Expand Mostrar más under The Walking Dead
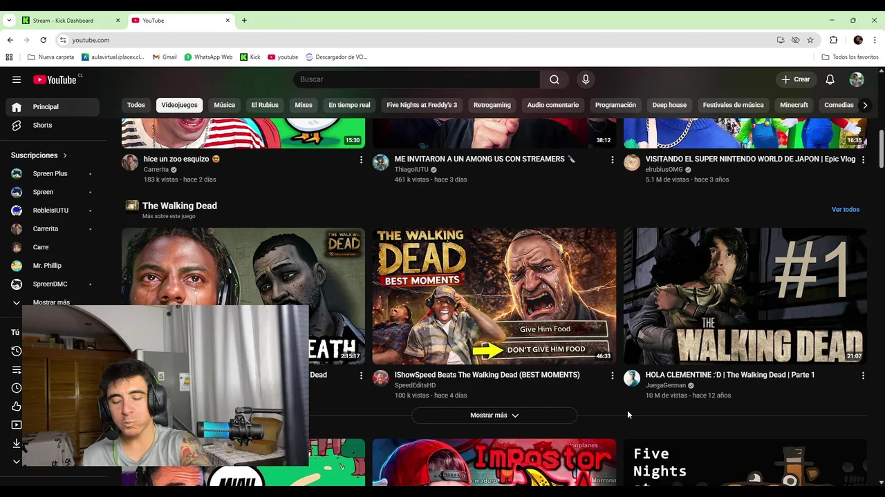The height and width of the screenshot is (497, 885). [494, 416]
